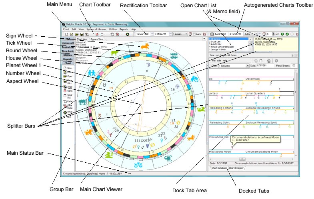Screen dimensions: 314x199
Task: Click the Utilities group bar button
Action: click(68, 55)
